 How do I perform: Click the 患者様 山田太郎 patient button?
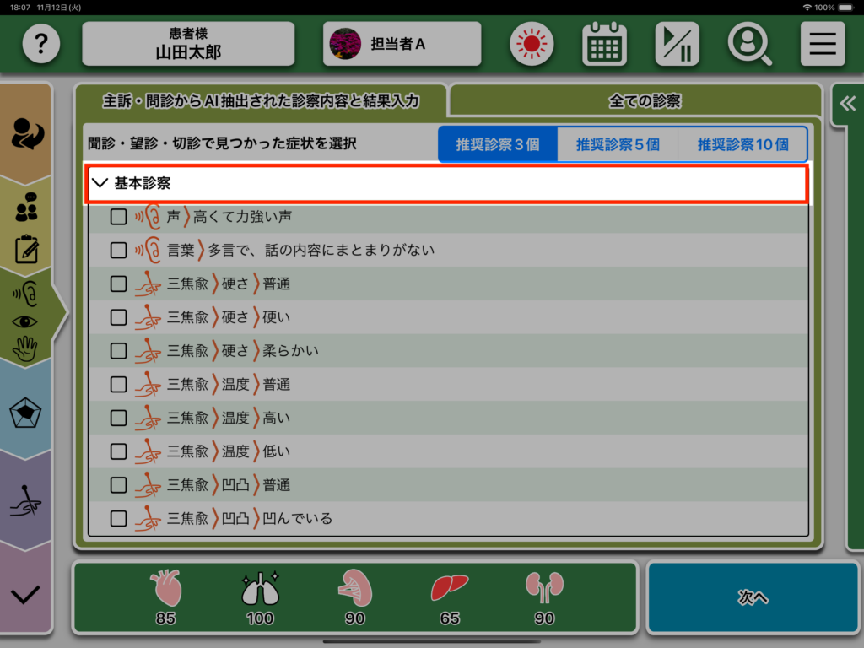[x=188, y=44]
